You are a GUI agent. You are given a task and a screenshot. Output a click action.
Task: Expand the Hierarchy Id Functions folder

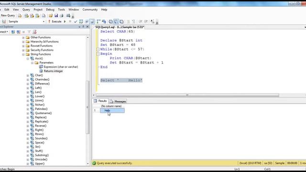click(23, 42)
